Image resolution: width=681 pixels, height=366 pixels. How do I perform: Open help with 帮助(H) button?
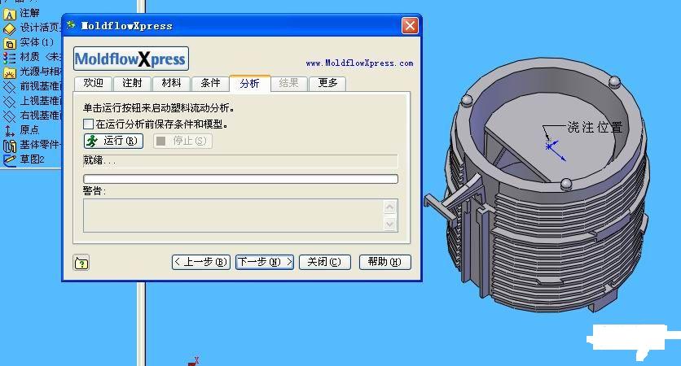click(x=384, y=262)
